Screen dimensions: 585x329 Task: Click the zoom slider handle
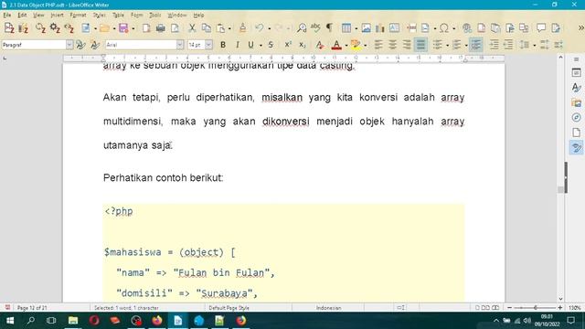(536, 308)
